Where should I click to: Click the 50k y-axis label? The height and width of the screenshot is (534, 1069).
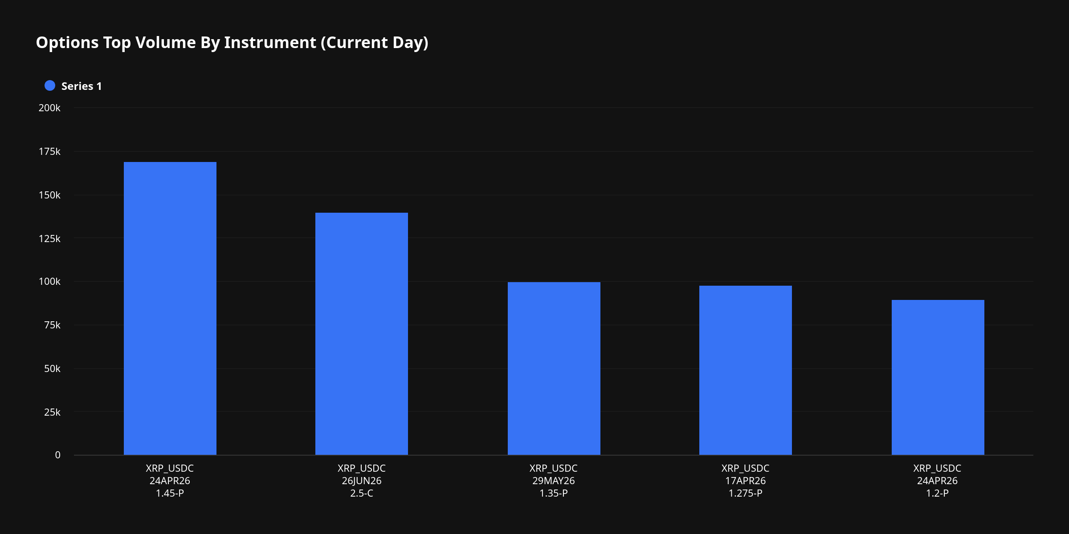pos(52,369)
